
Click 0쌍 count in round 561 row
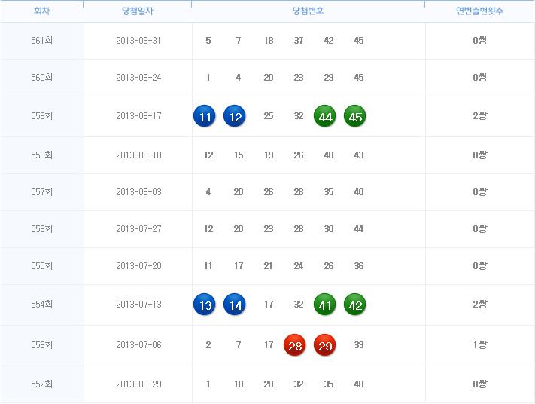click(x=480, y=41)
